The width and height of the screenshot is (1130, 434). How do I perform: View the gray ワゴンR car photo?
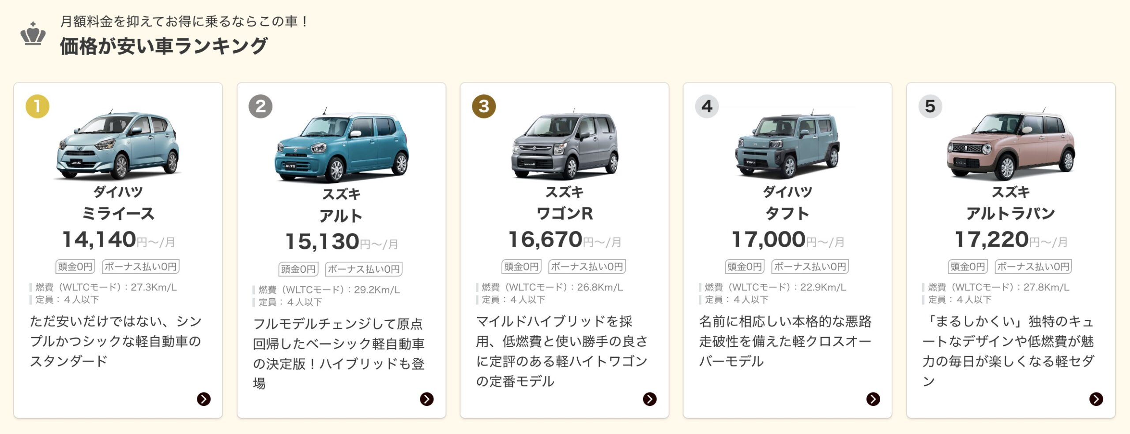coord(565,145)
